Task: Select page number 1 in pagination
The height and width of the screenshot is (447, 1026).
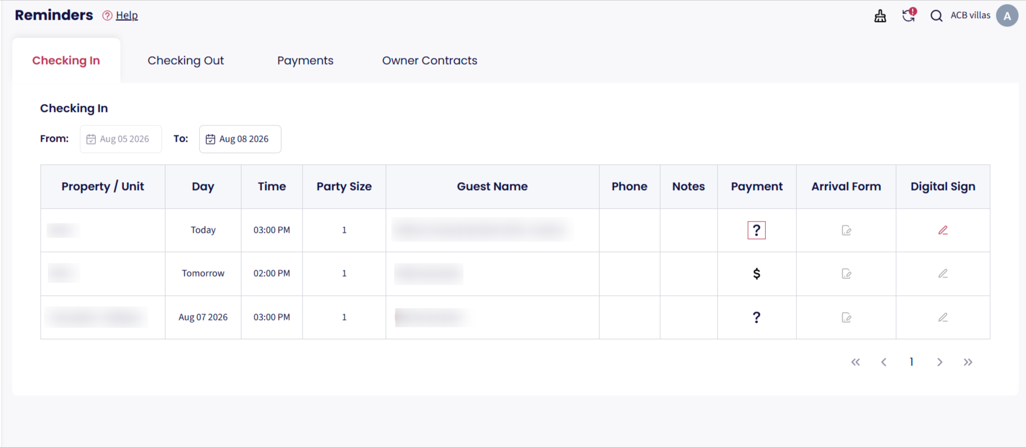Action: click(911, 362)
